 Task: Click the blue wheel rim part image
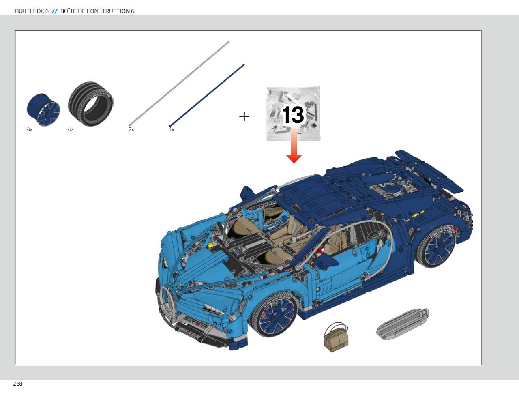click(x=43, y=110)
